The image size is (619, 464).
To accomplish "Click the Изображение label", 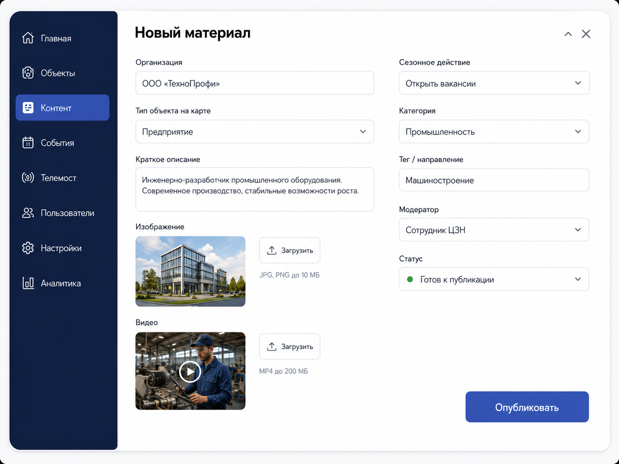I will coord(160,227).
